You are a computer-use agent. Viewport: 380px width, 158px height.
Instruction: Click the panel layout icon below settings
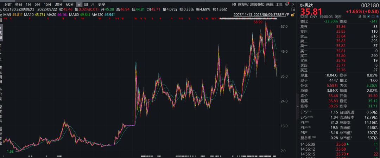293,9
